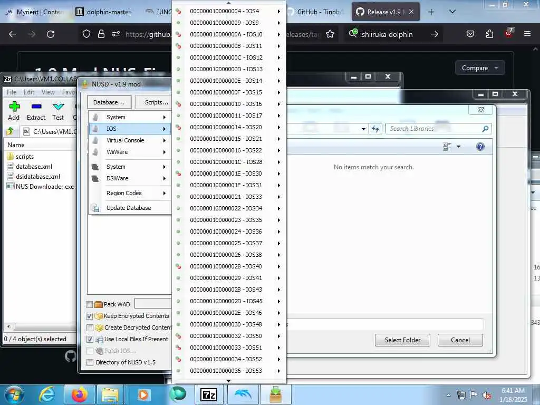Click the Scripts... button in NUSD
The width and height of the screenshot is (540, 405).
(154, 102)
